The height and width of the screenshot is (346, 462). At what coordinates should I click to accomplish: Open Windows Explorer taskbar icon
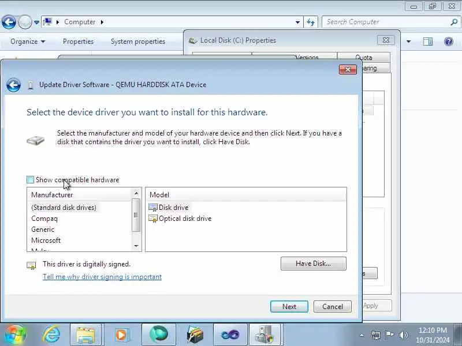click(x=85, y=335)
